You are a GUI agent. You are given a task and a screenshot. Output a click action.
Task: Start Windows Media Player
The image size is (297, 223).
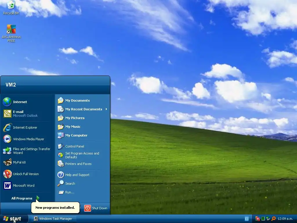coord(28,139)
